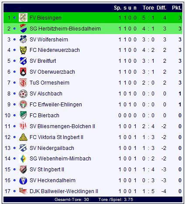Select the SV Alschbach football crest
185x204 pixels.
(x=23, y=94)
